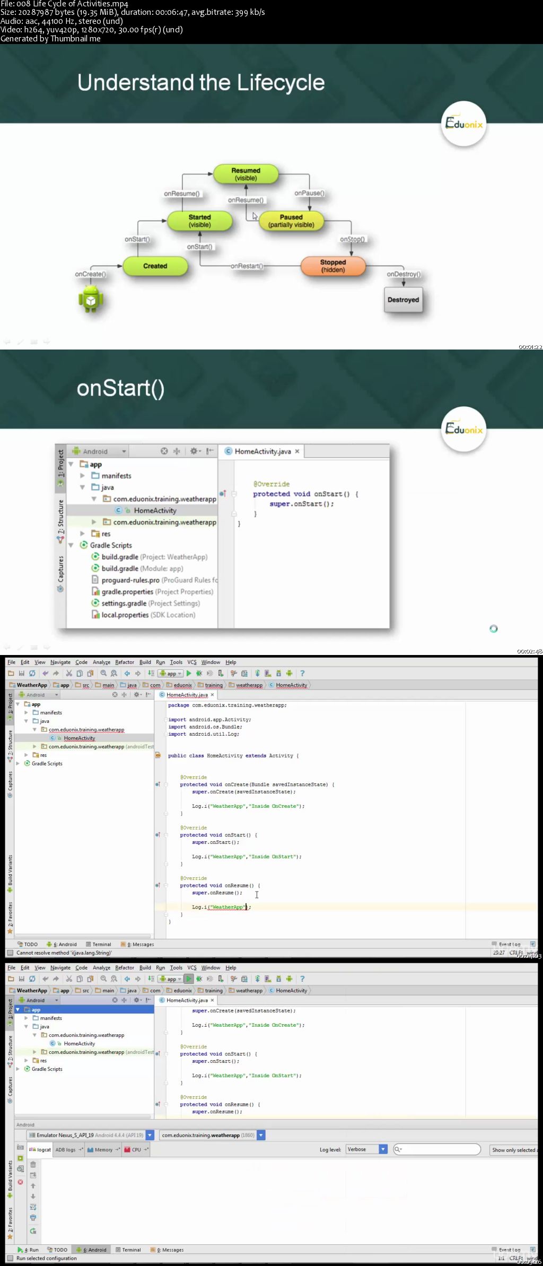Open the 4: Run tool window button

click(28, 1250)
